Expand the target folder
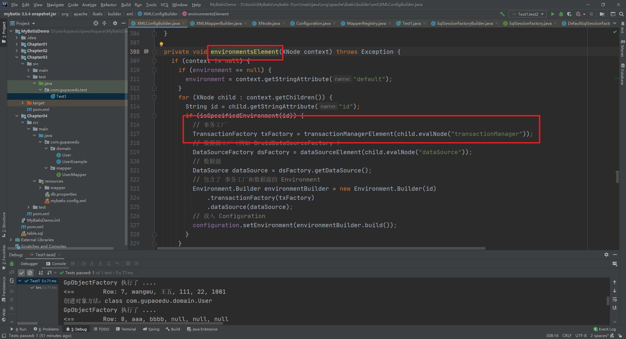The width and height of the screenshot is (626, 339). click(x=22, y=103)
